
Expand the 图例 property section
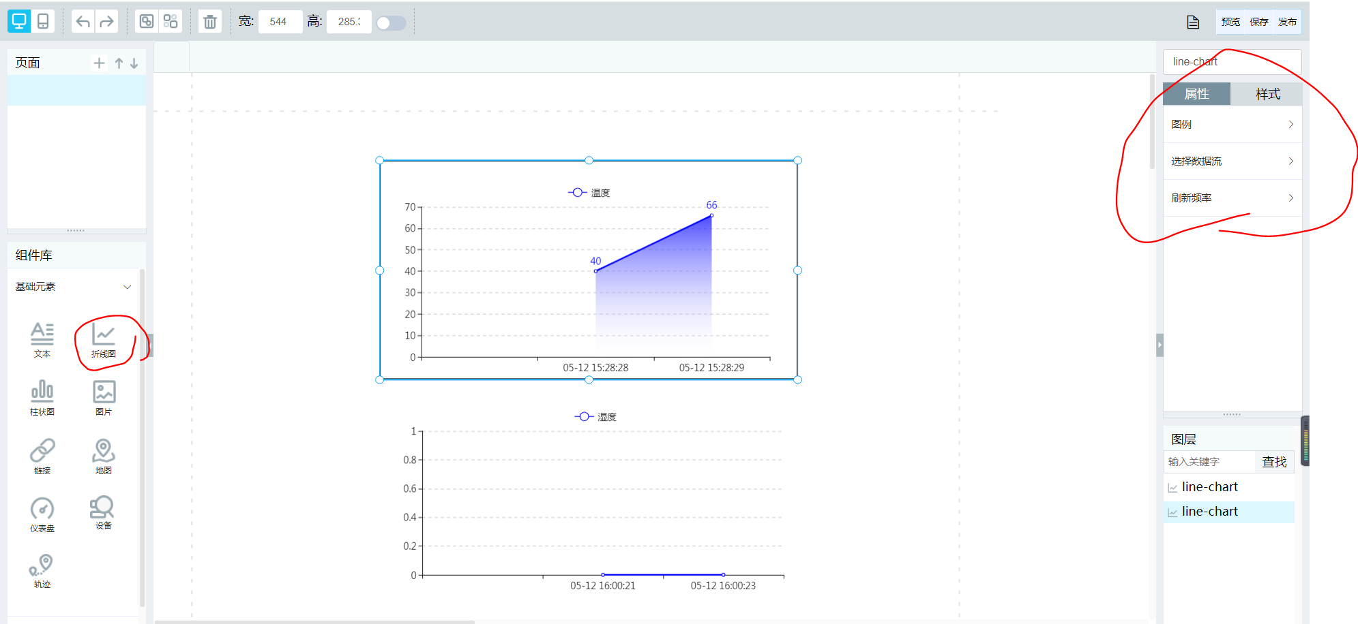pos(1232,125)
